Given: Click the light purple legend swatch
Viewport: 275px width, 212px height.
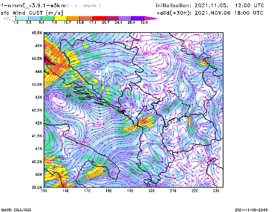Looking at the screenshot, I should point(124,18).
